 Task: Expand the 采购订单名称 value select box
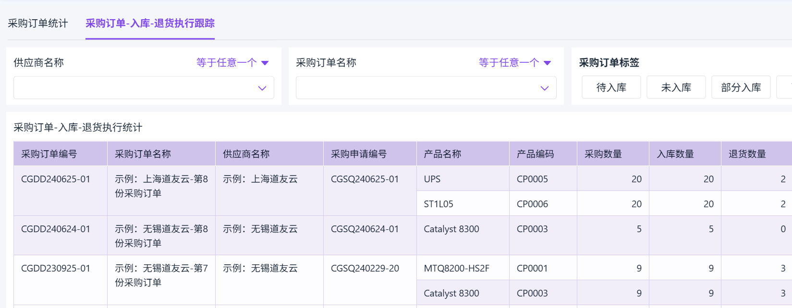tap(426, 88)
